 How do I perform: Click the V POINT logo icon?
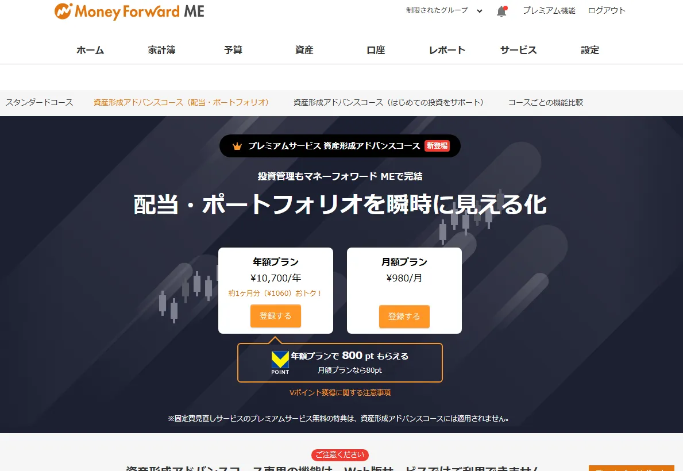click(280, 362)
